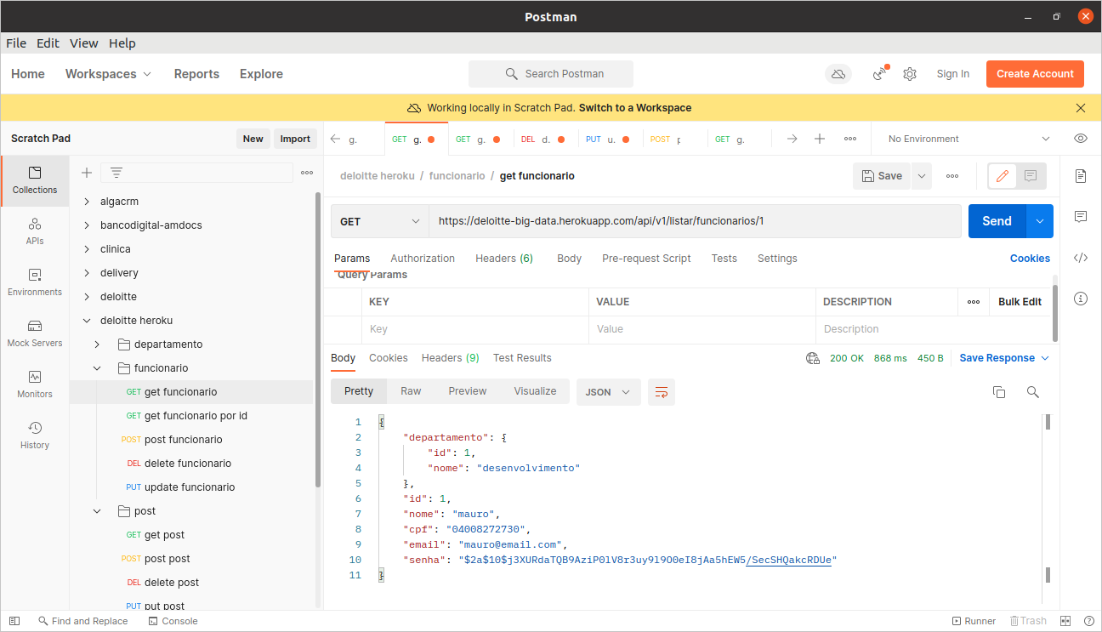The height and width of the screenshot is (632, 1102).
Task: Select the Raw response view
Action: (411, 391)
